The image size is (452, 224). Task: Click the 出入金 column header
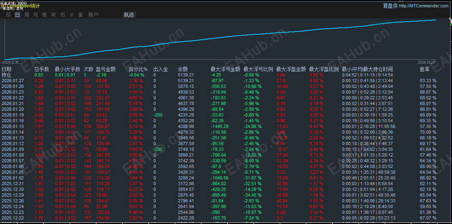pos(160,69)
